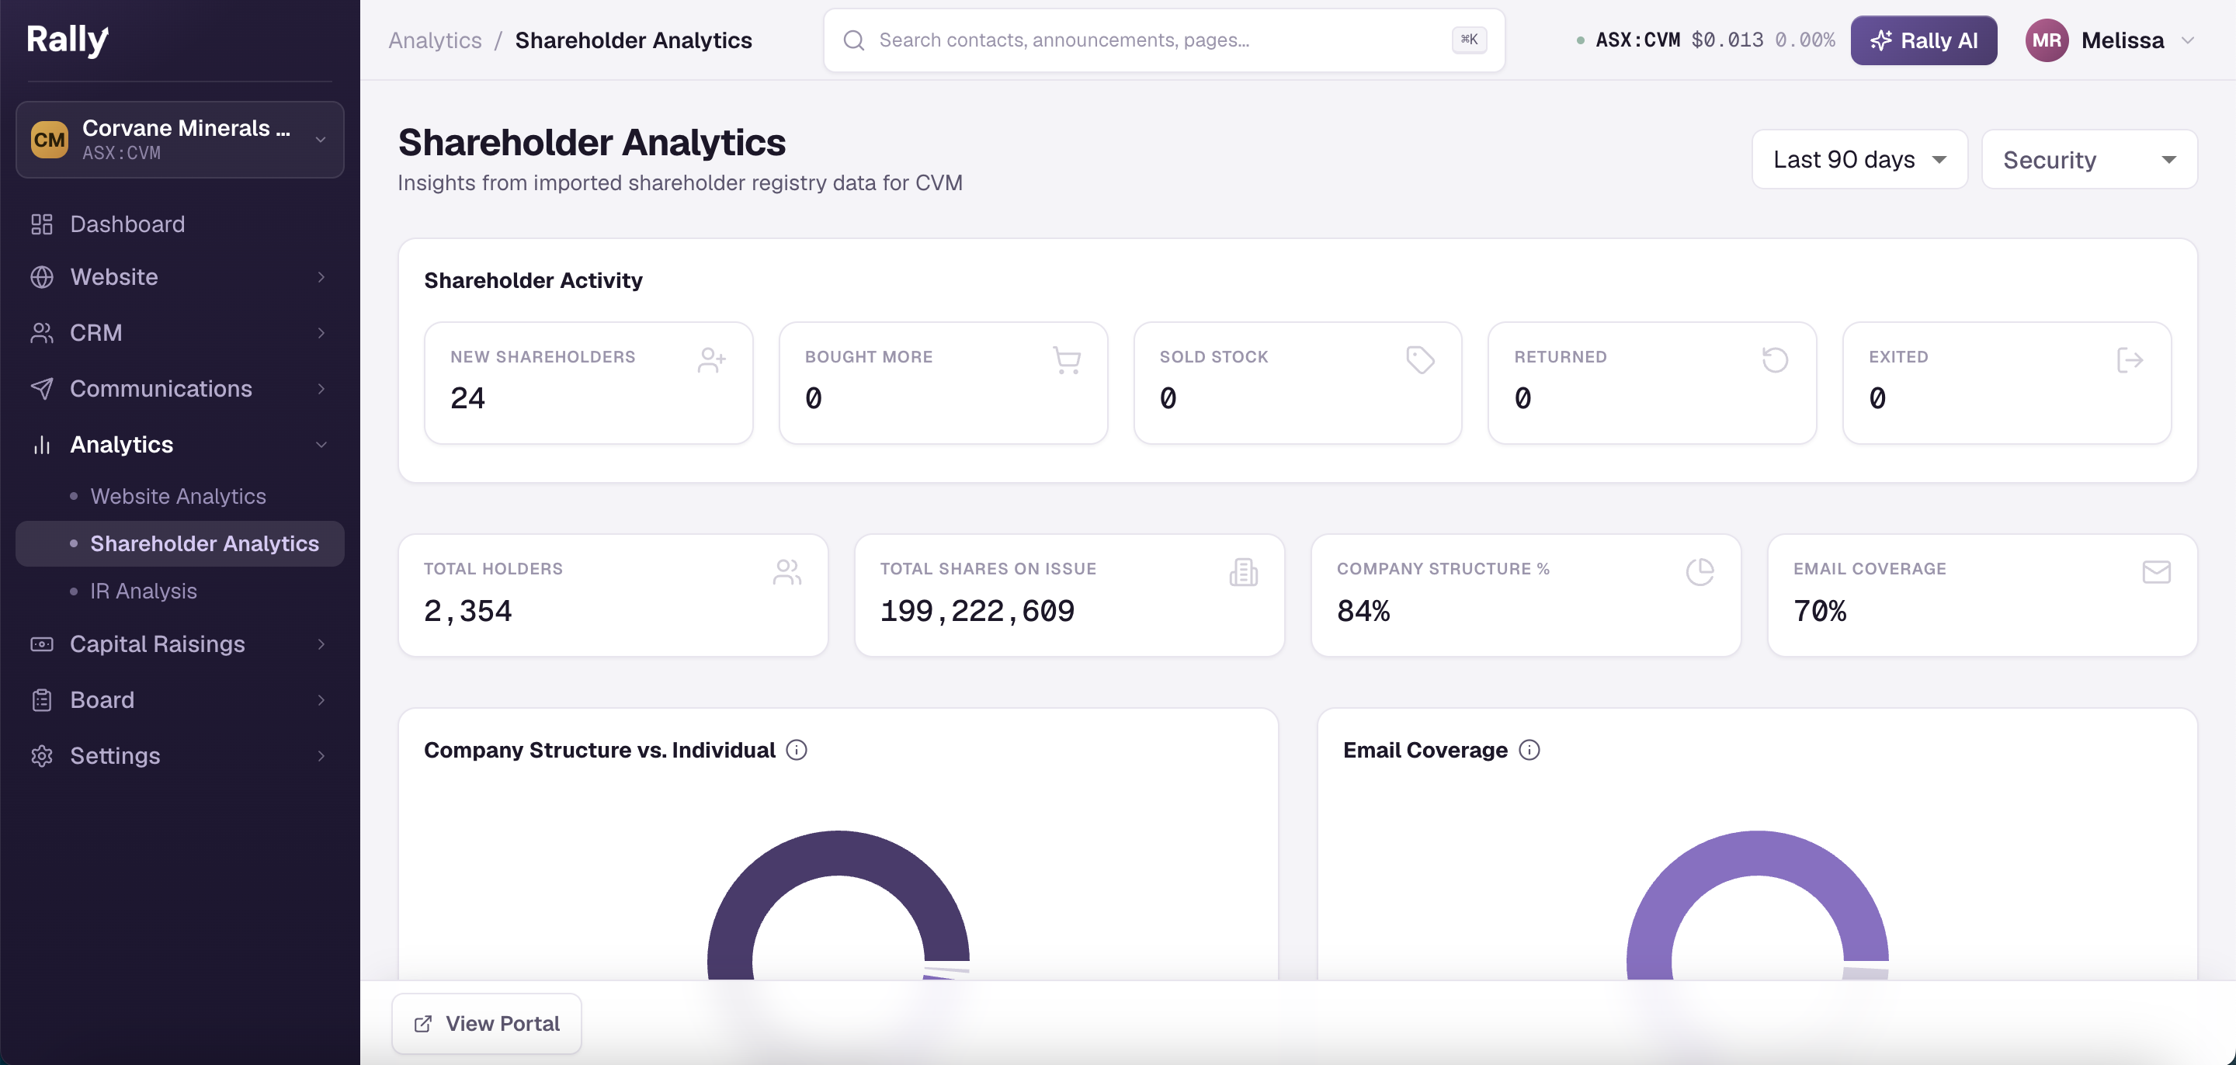Image resolution: width=2236 pixels, height=1065 pixels.
Task: Click the Total Holders 2,354 card
Action: click(613, 595)
